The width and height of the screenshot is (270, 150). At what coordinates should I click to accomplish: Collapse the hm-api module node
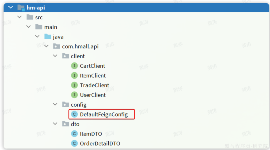[11, 8]
